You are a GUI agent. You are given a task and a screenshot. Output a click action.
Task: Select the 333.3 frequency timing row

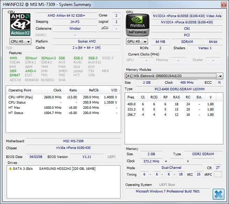point(174,109)
